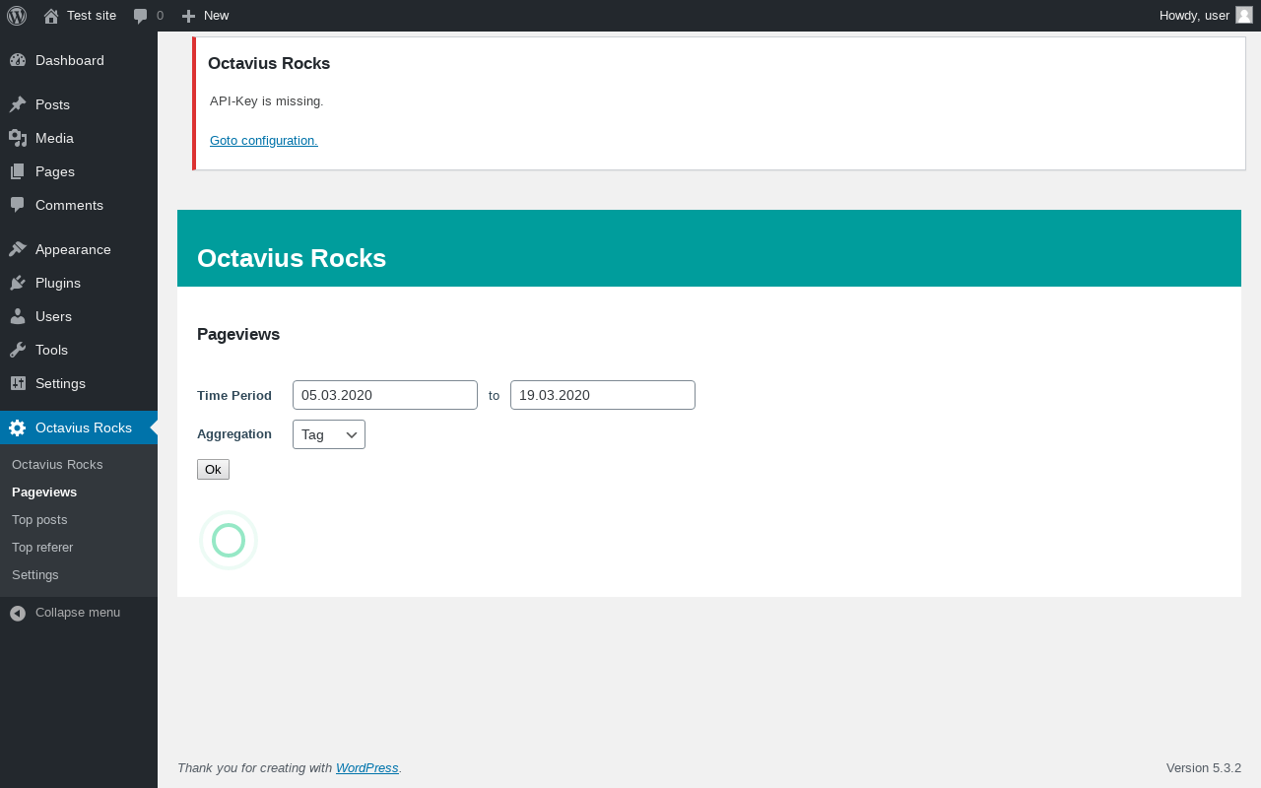The width and height of the screenshot is (1261, 788).
Task: Click the API-Key is missing message
Action: [267, 101]
